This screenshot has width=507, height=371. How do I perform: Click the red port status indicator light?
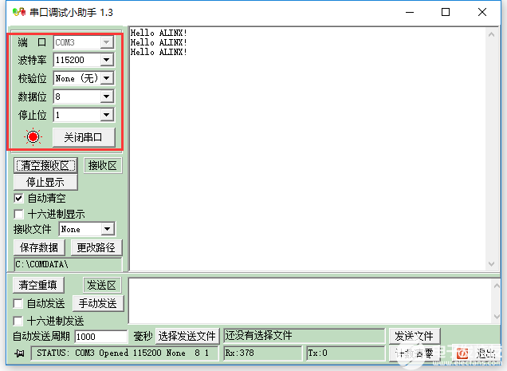pos(33,137)
